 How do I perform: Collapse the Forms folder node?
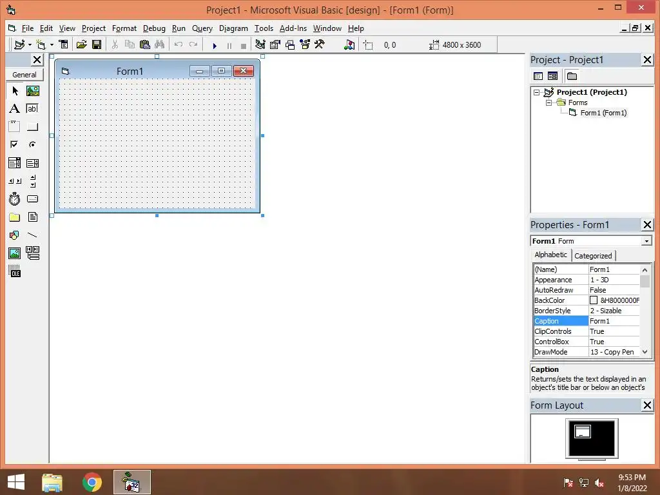(548, 102)
